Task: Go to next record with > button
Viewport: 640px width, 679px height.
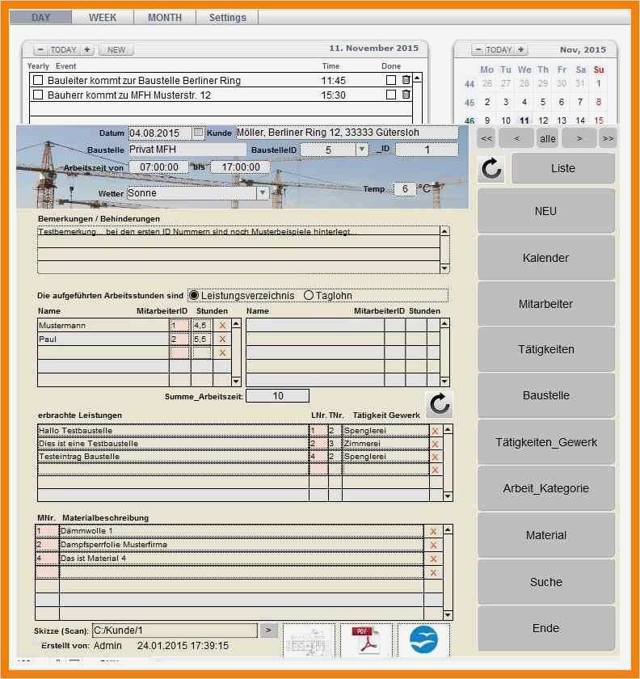Action: pos(579,138)
